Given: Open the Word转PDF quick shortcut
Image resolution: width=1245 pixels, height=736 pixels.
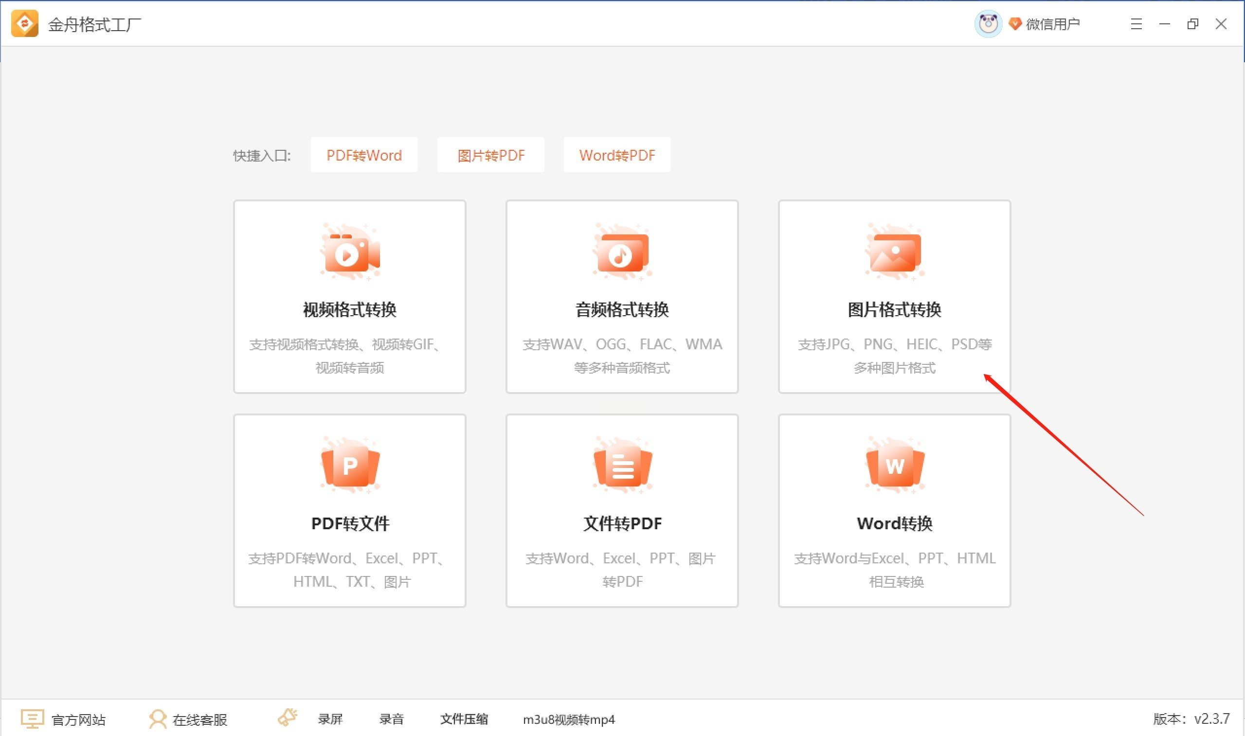Looking at the screenshot, I should pos(617,155).
